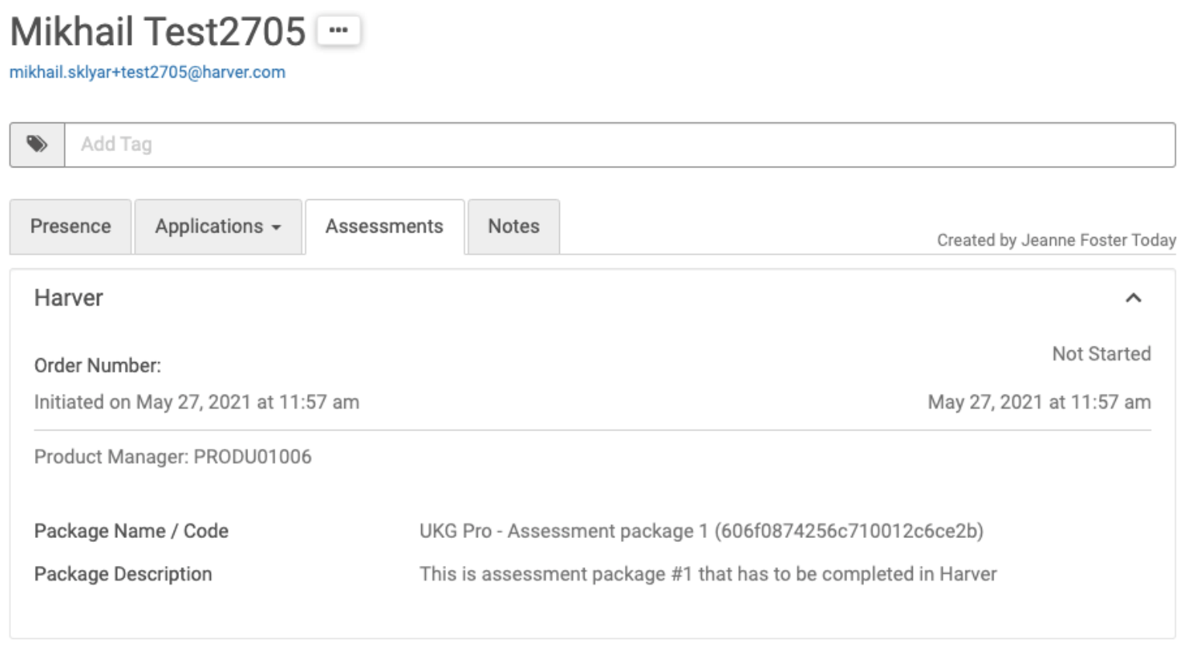This screenshot has height=645, width=1185.
Task: Click the Initiated on May 27 timestamp
Action: click(x=197, y=402)
